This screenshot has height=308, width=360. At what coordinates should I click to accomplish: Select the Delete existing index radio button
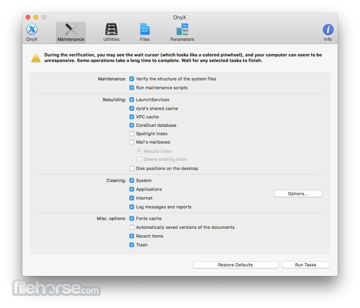[139, 159]
